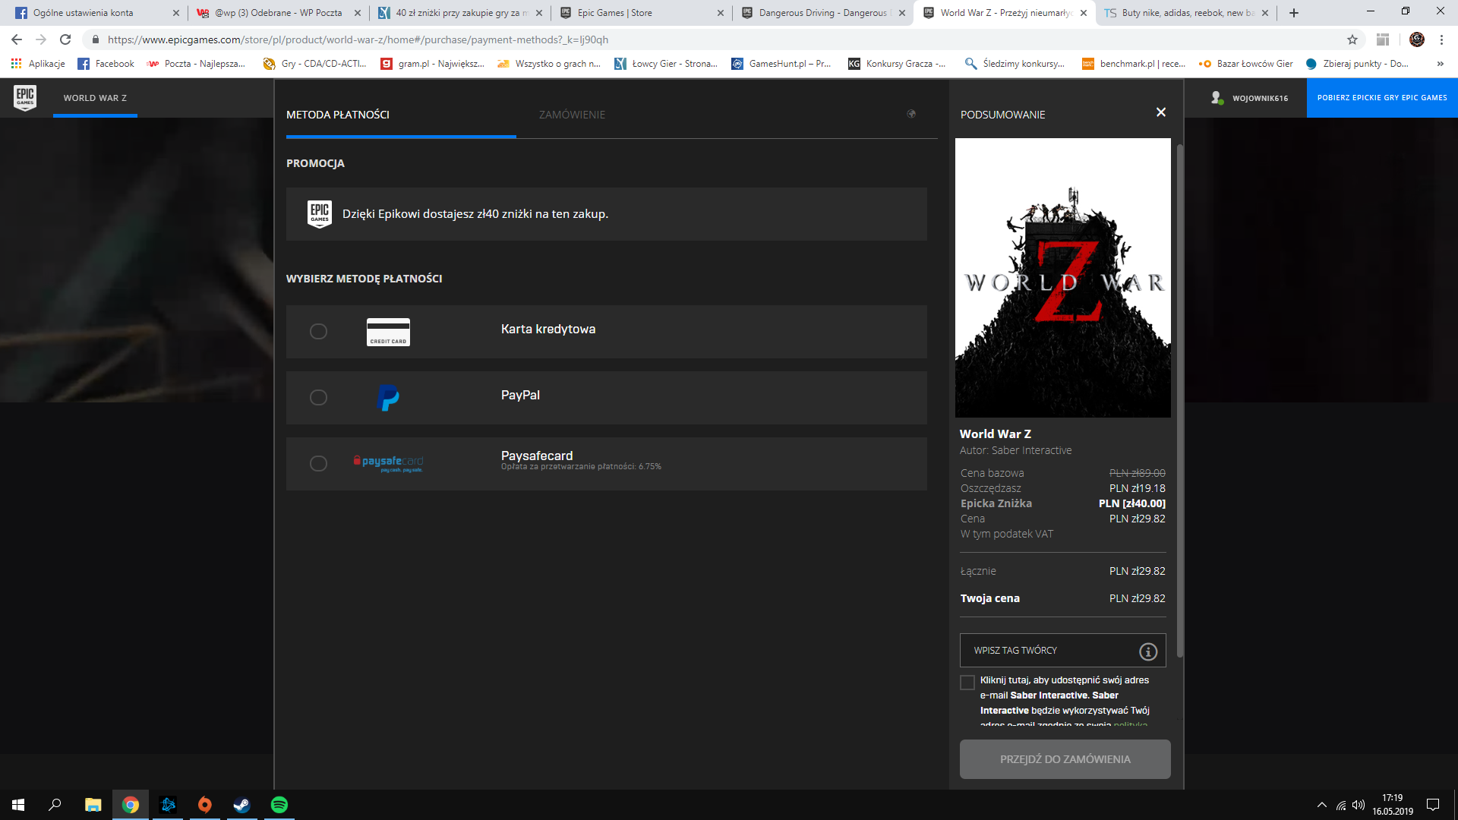
Task: Close the purchase summary with X
Action: coord(1161,112)
